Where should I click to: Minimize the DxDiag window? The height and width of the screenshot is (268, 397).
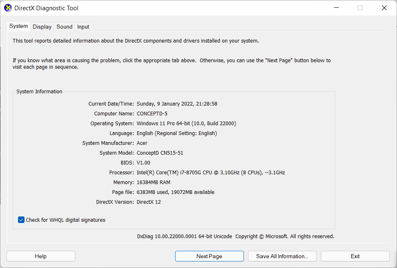(336, 8)
